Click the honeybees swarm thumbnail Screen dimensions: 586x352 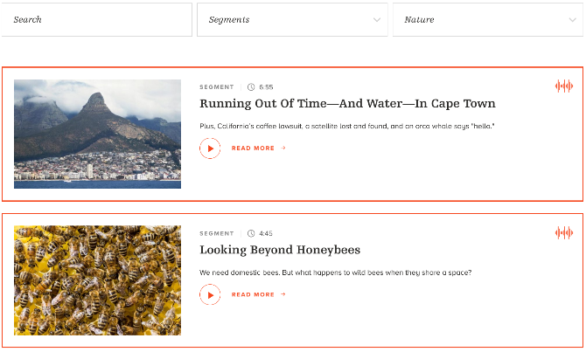(x=98, y=280)
